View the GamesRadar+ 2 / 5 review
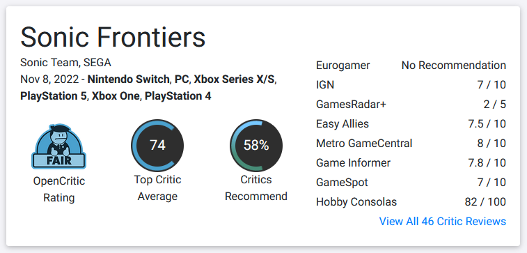The image size is (527, 253). point(411,105)
